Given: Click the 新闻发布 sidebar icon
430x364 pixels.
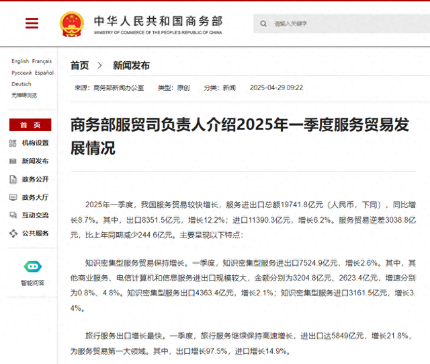Looking at the screenshot, I should [13, 161].
